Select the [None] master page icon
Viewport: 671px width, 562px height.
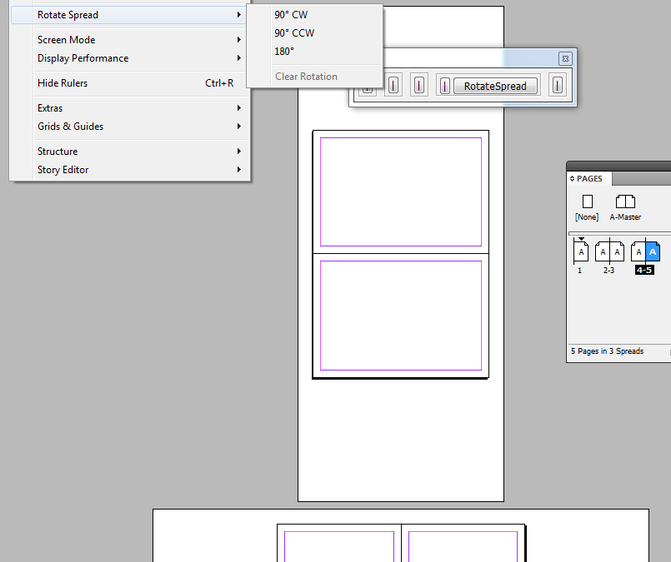click(x=587, y=201)
